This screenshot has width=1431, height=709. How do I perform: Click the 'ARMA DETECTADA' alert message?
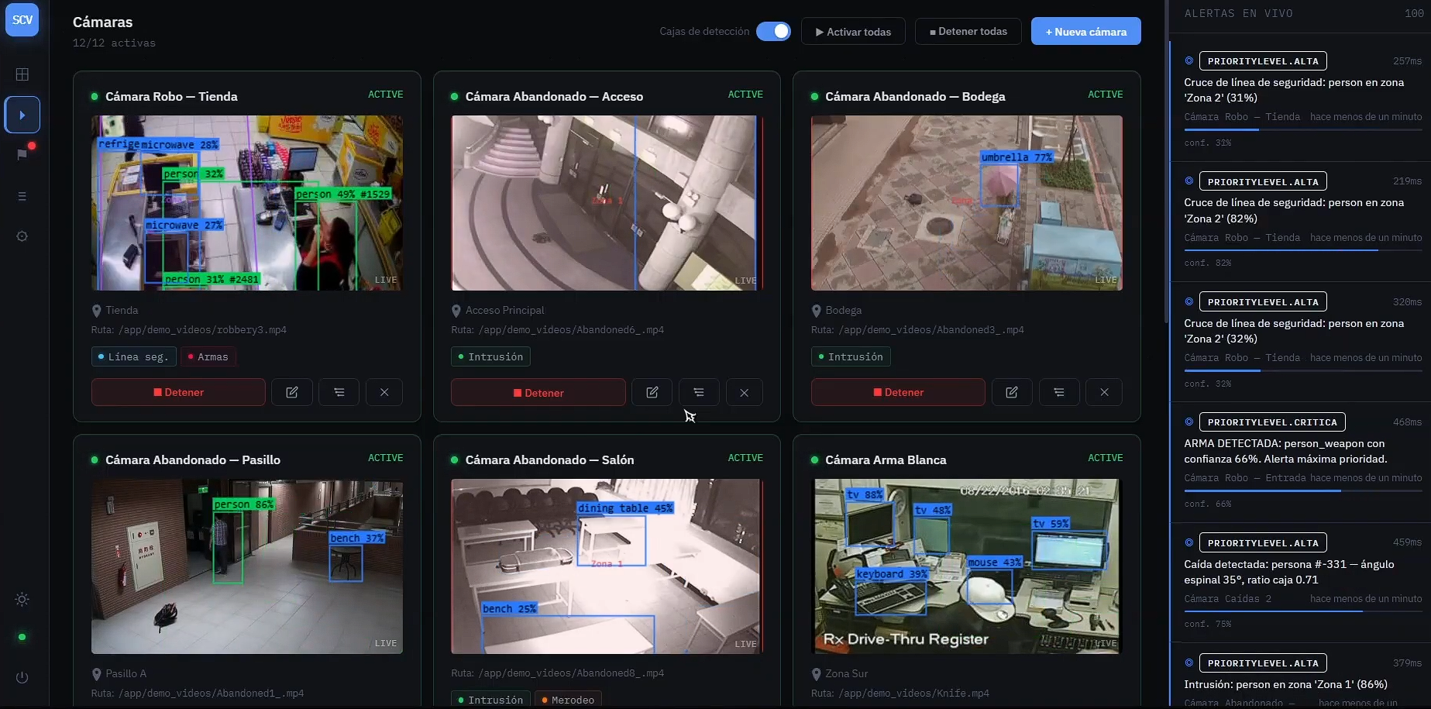coord(1285,451)
